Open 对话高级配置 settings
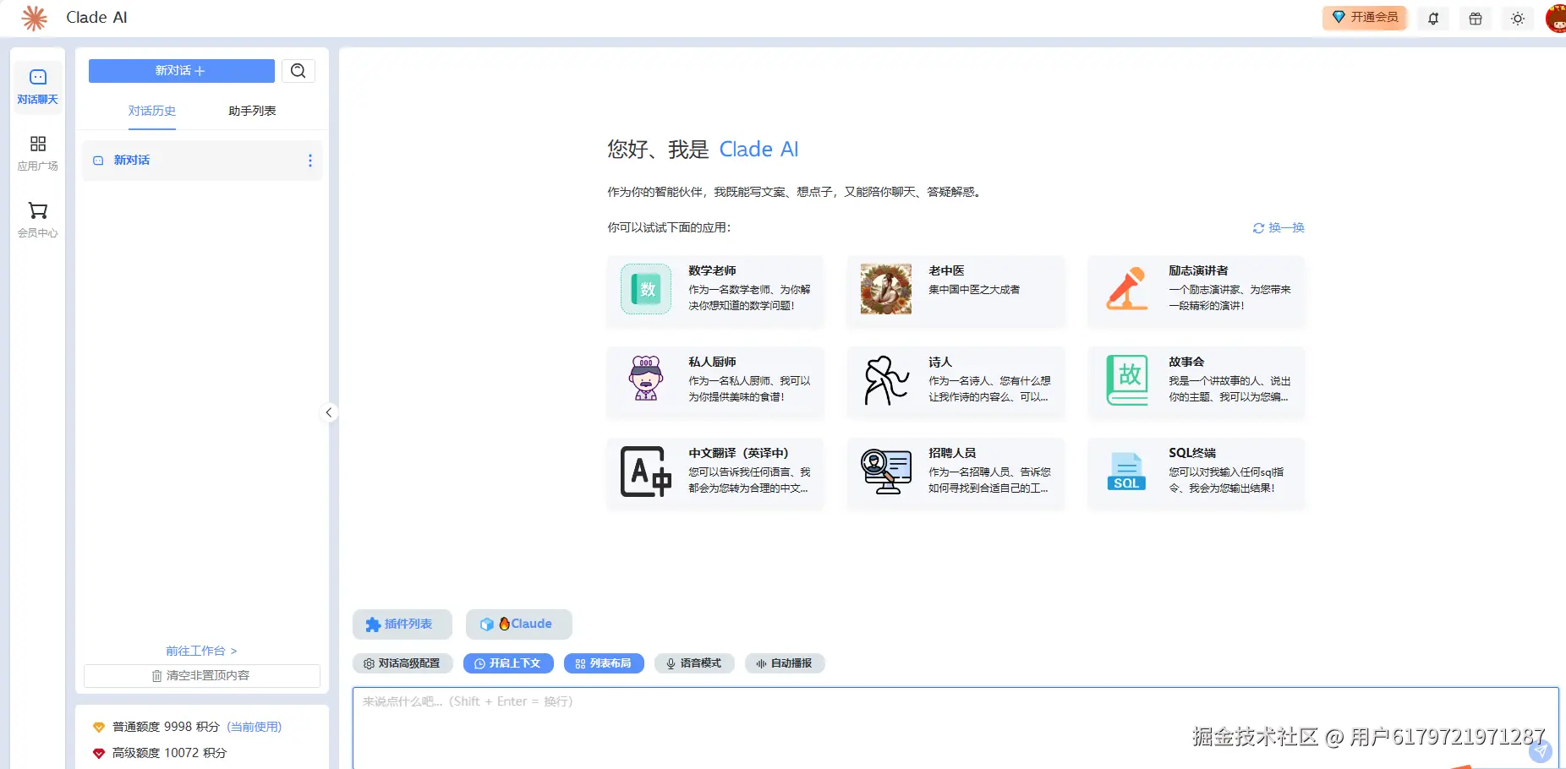The image size is (1566, 769). coord(402,663)
